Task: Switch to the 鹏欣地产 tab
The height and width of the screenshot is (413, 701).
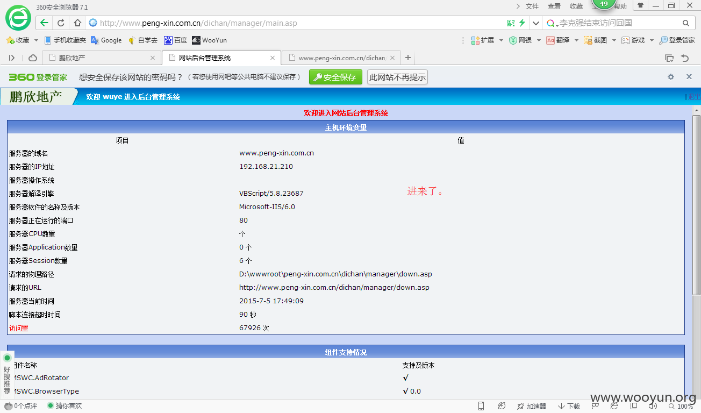Action: pyautogui.click(x=101, y=58)
